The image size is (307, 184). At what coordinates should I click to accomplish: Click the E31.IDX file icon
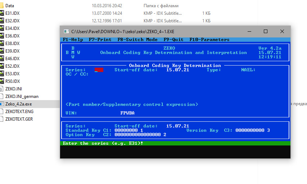[x=1, y=13]
